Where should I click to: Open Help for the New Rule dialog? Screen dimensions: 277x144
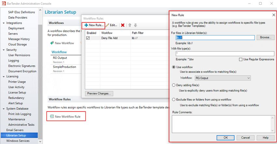click(x=265, y=137)
